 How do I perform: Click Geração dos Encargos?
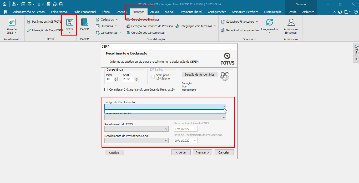click(x=143, y=19)
